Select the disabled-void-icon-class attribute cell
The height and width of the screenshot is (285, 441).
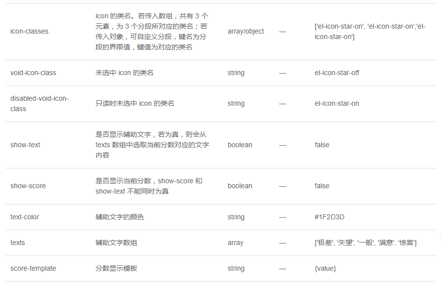[39, 103]
